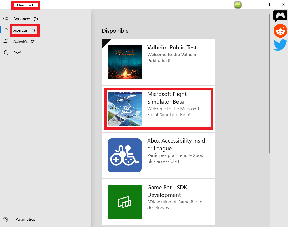This screenshot has height=227, width=288.
Task: Select the Aperçus (1) menu item
Action: [24, 30]
